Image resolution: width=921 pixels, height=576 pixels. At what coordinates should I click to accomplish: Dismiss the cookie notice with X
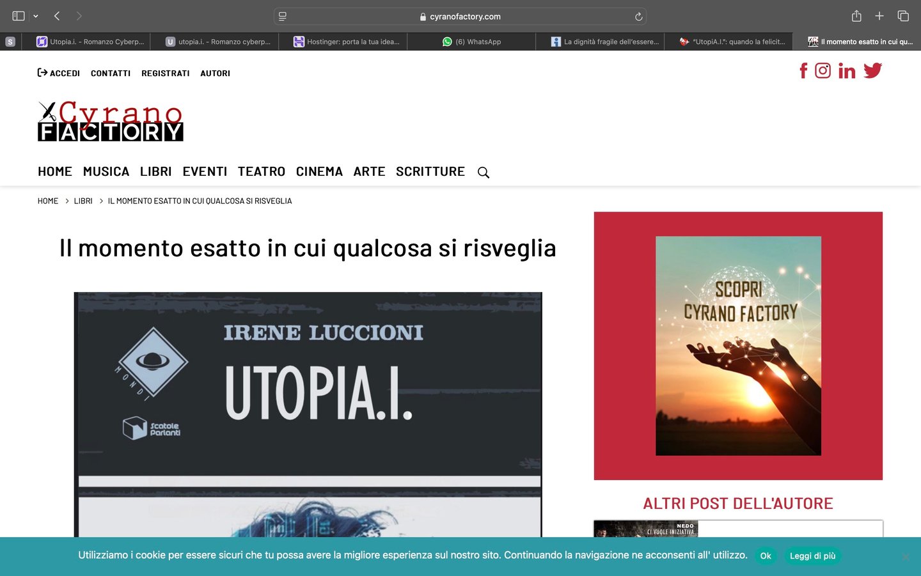[x=906, y=557]
